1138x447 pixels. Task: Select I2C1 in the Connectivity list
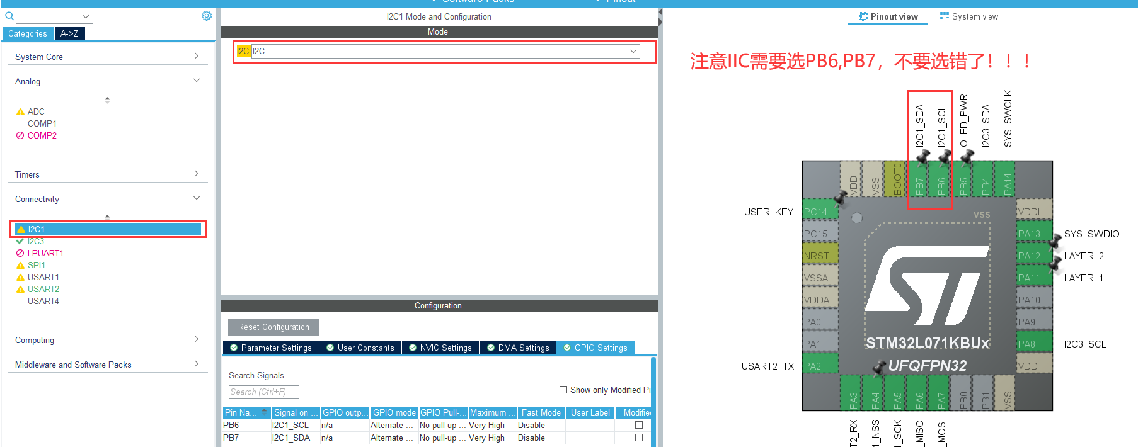click(x=108, y=229)
